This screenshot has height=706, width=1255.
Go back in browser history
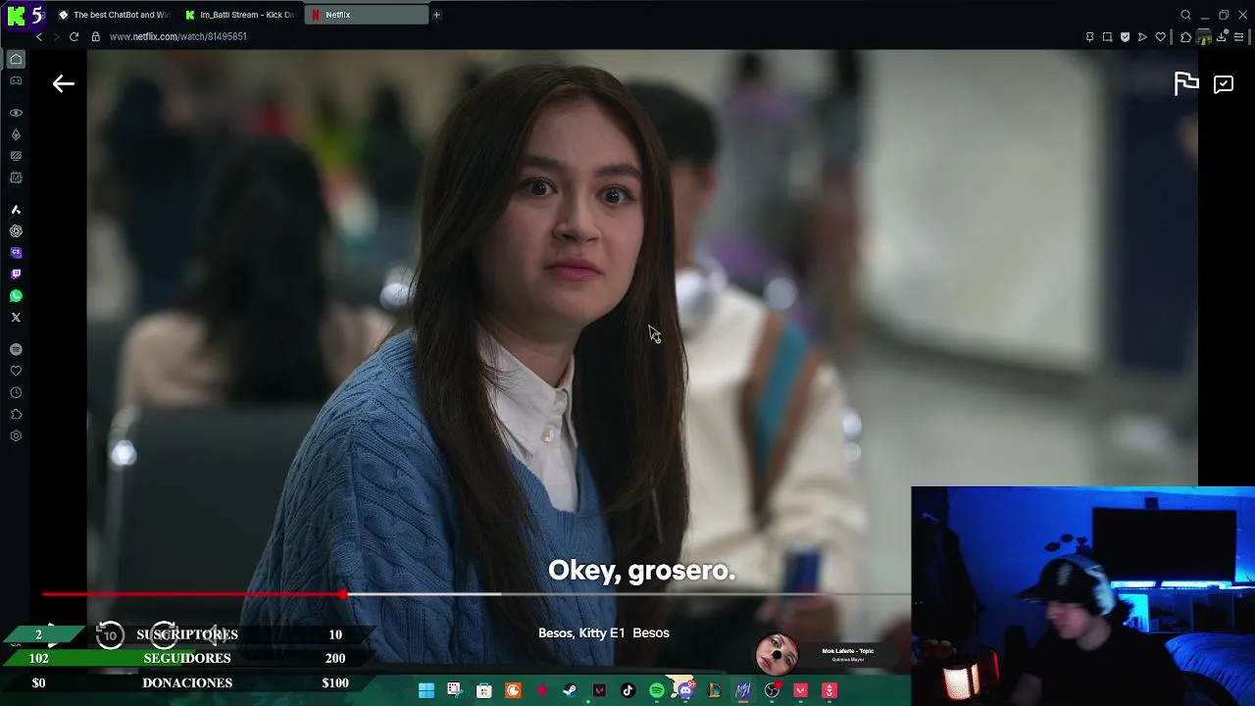(39, 36)
